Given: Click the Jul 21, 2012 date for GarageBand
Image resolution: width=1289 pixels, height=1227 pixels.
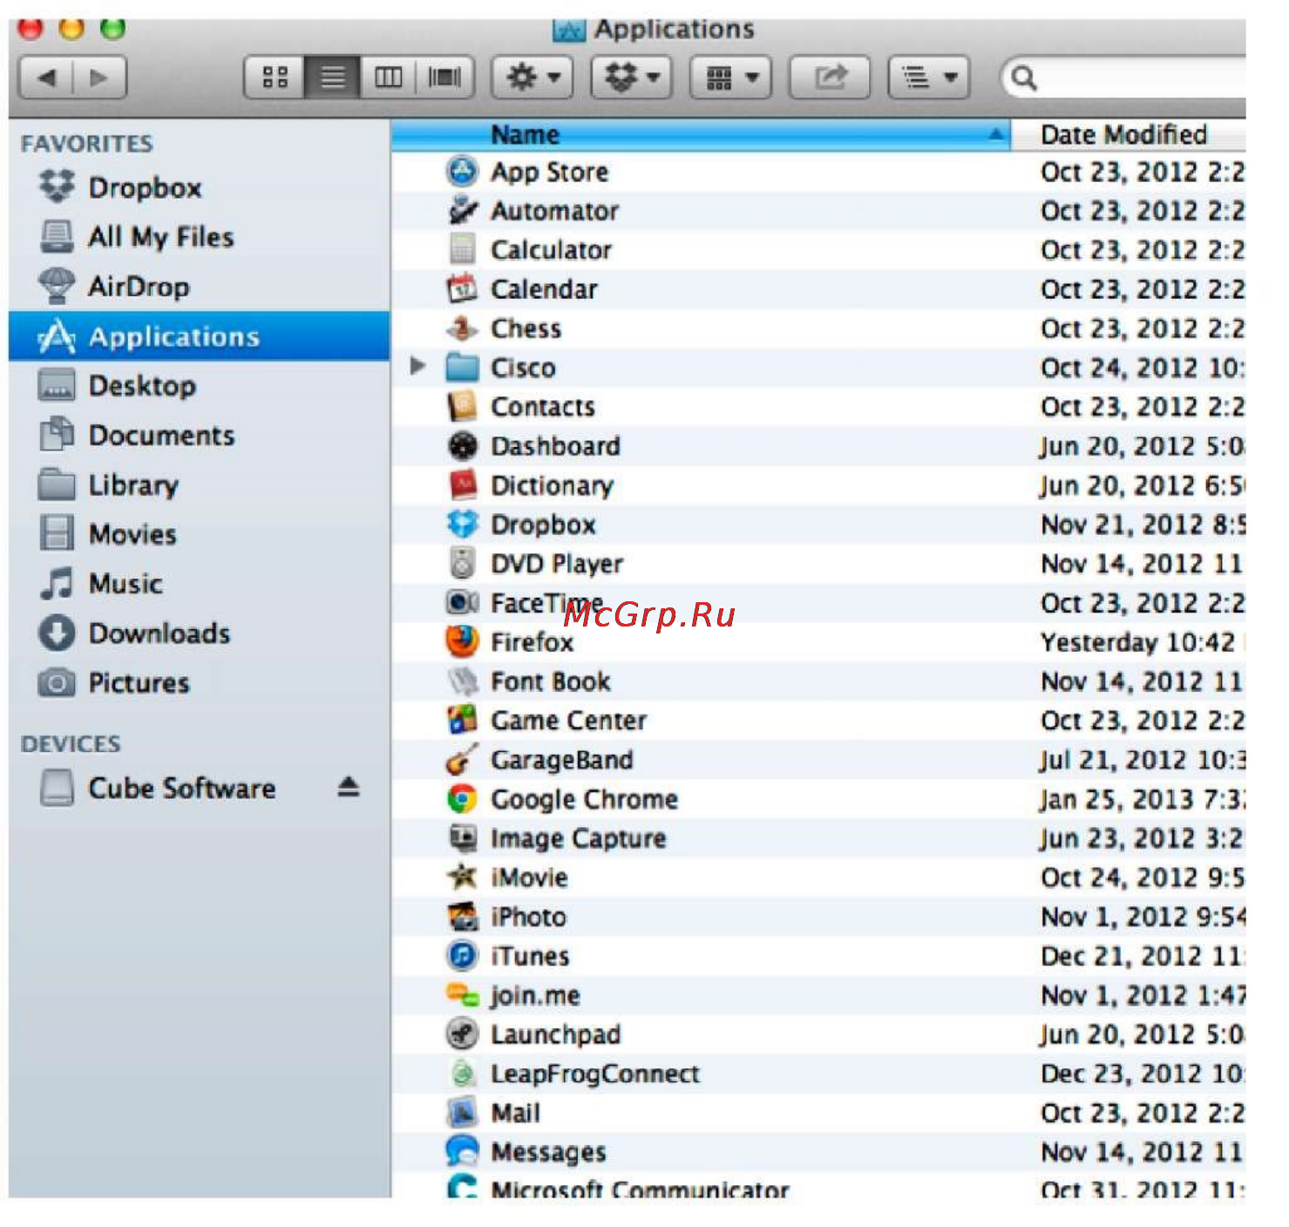Looking at the screenshot, I should tap(1143, 760).
